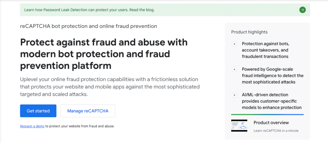Screen dimensions: 328x143
Task: Click the main Protect against fraud headline
Action: click(104, 54)
